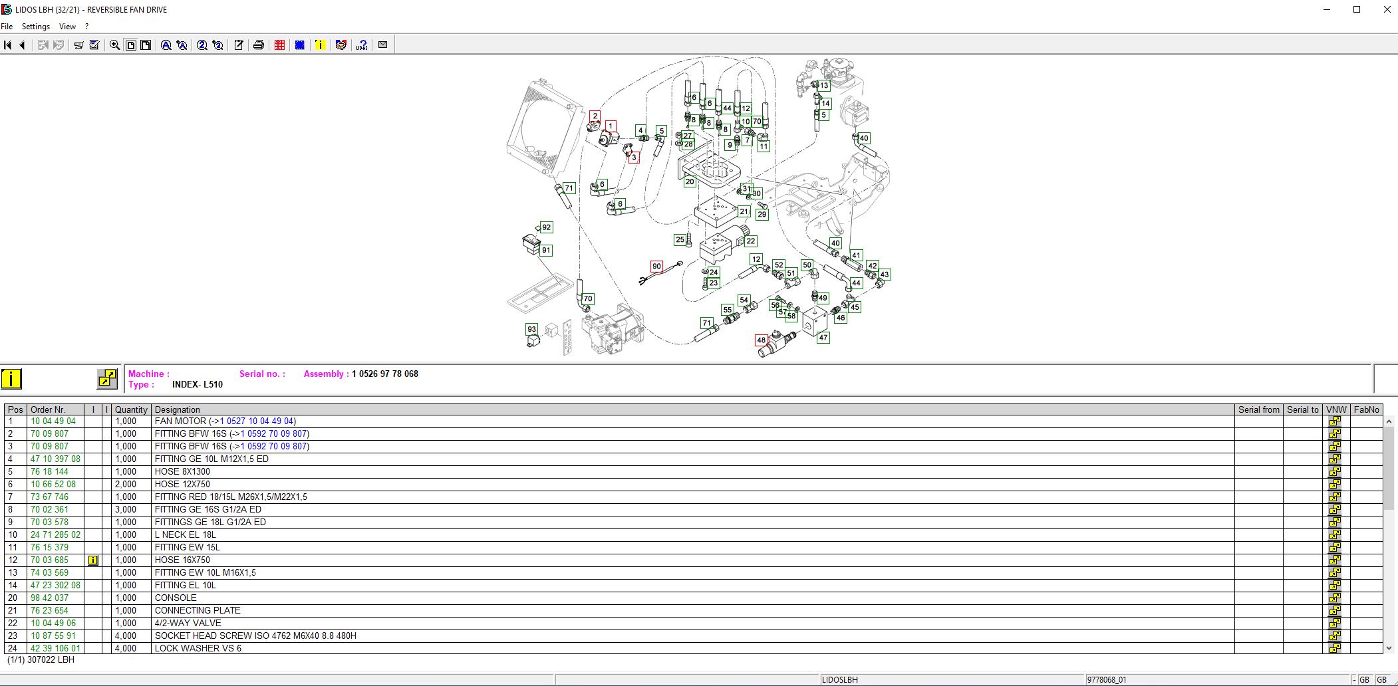1398x686 pixels.
Task: Select callout 48 in the diagram
Action: (x=762, y=340)
